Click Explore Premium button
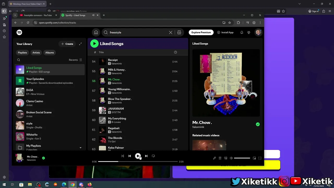Screen dimensions: 334x188 click(201, 32)
